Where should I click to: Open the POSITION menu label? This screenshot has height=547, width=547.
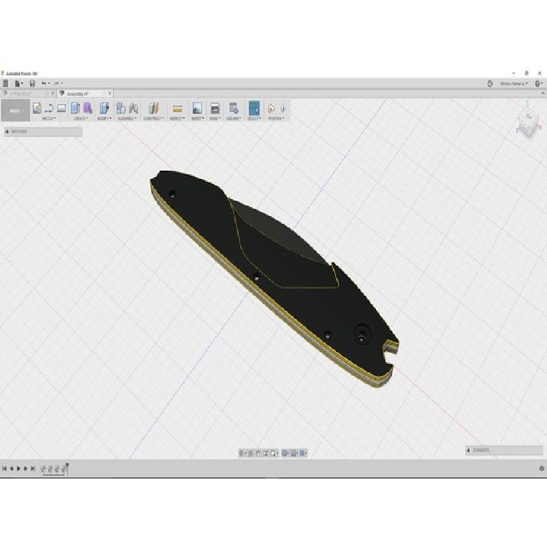[x=276, y=118]
